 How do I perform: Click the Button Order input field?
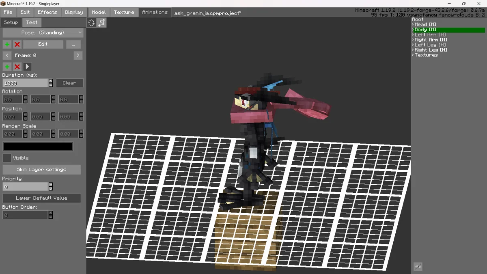click(25, 215)
